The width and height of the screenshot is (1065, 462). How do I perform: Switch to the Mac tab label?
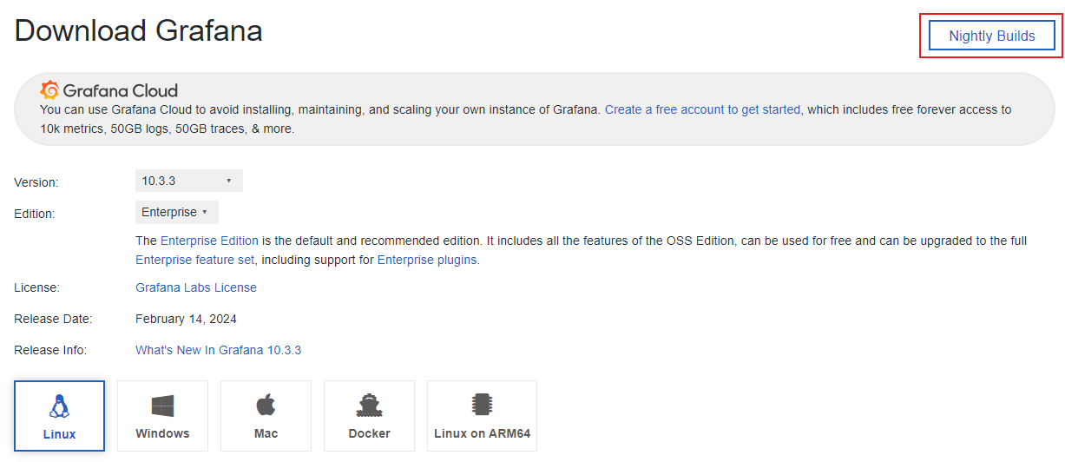[266, 433]
